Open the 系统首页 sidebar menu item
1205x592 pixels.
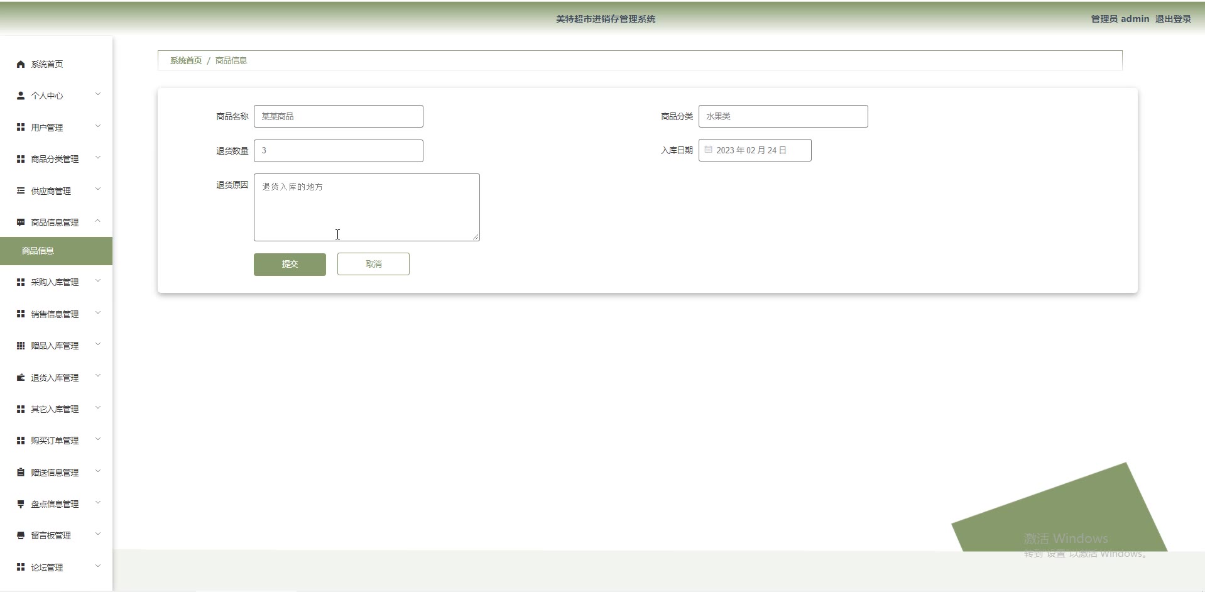[57, 64]
